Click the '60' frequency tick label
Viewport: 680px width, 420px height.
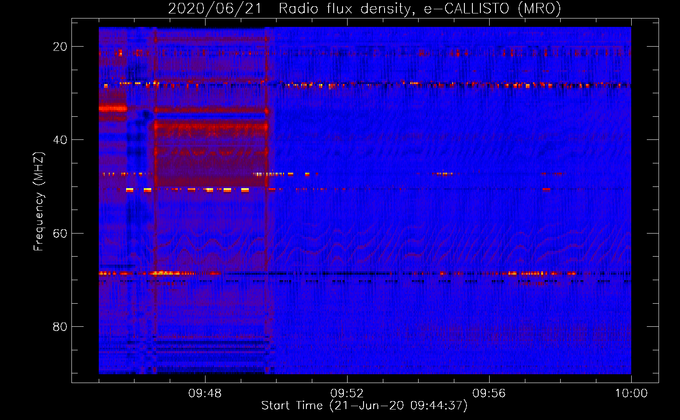[x=60, y=233]
